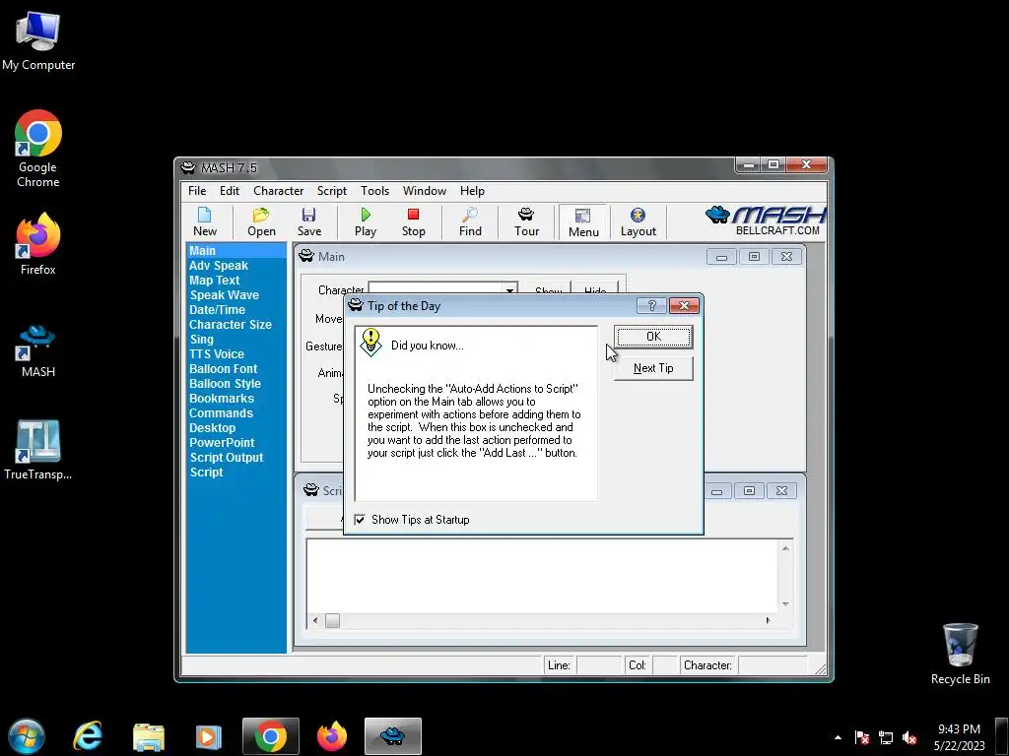The image size is (1009, 756).
Task: Click the Open folder toolbar icon
Action: tap(261, 221)
